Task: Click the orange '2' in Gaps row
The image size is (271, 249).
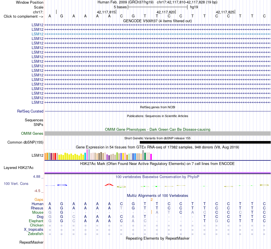Action: pos(151,200)
